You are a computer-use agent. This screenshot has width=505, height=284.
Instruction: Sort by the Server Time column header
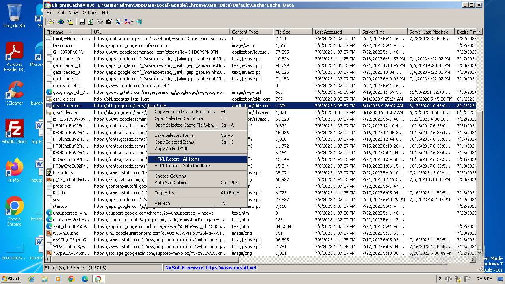pyautogui.click(x=383, y=32)
